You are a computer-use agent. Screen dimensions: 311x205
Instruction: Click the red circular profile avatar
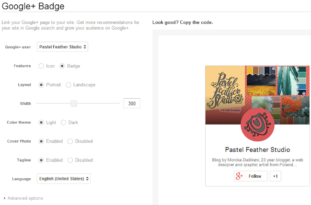pos(257,125)
